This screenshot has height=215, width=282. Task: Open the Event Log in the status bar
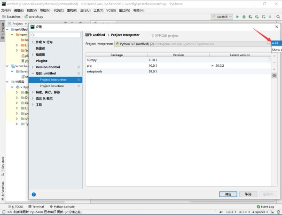tap(265, 207)
